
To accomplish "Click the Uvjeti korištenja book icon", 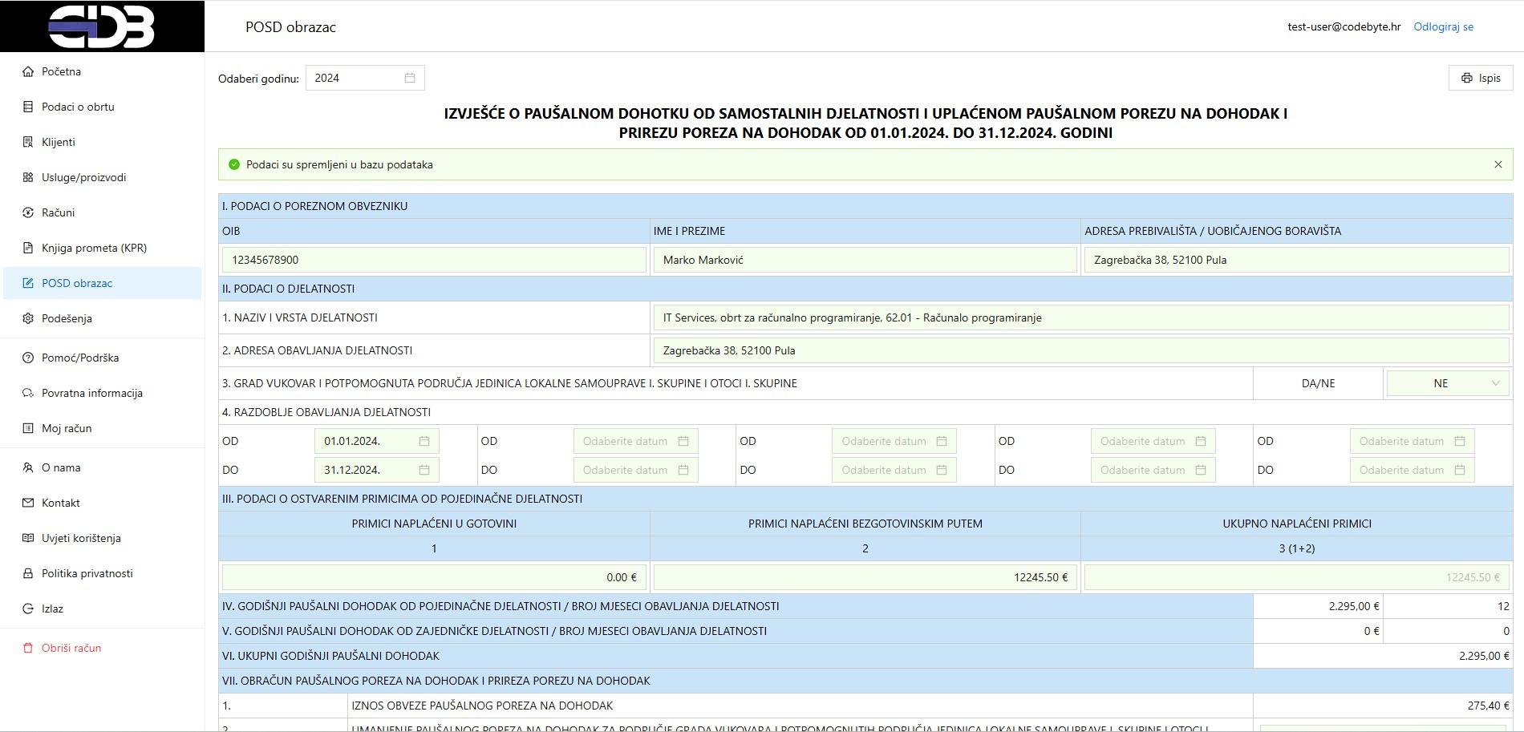I will [28, 538].
